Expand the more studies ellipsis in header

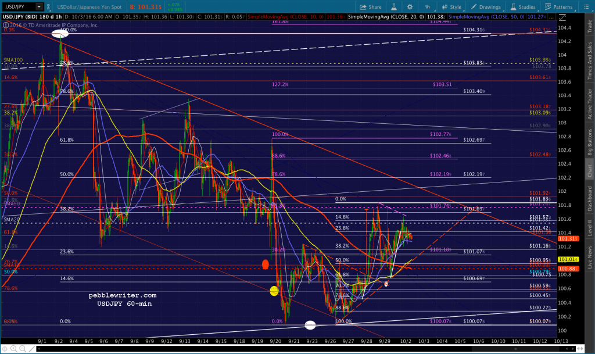pyautogui.click(x=551, y=17)
